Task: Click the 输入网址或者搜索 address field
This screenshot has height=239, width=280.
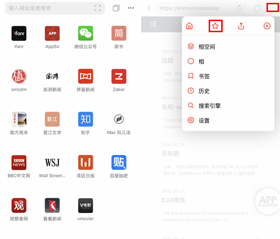Action: [x=55, y=8]
